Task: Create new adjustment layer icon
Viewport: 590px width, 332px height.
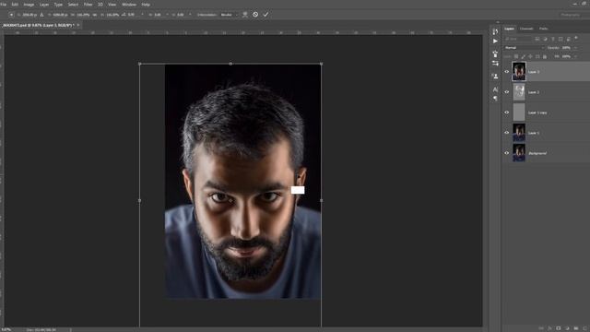Action: point(567,328)
